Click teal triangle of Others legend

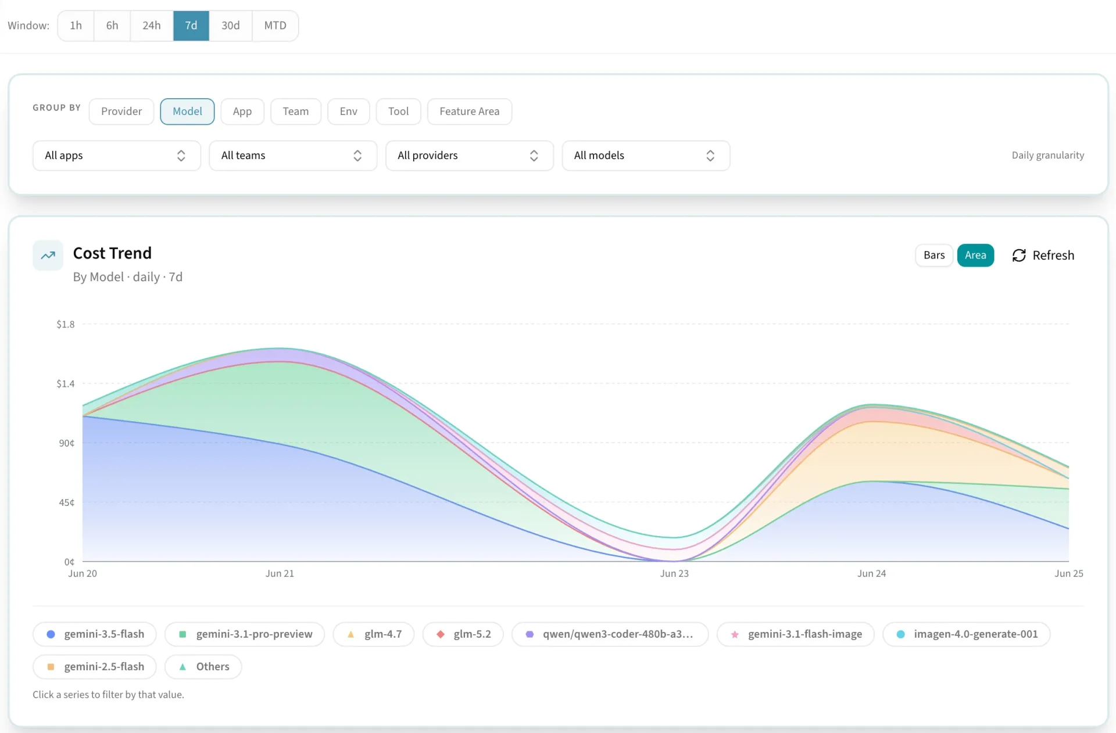pos(183,667)
